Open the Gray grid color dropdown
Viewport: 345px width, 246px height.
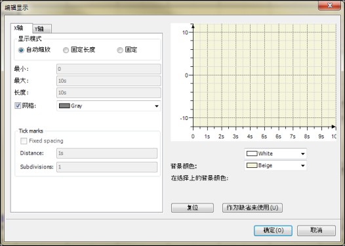(x=109, y=106)
